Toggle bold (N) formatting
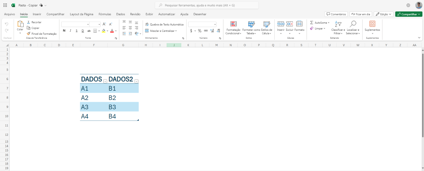The width and height of the screenshot is (424, 171). click(64, 31)
